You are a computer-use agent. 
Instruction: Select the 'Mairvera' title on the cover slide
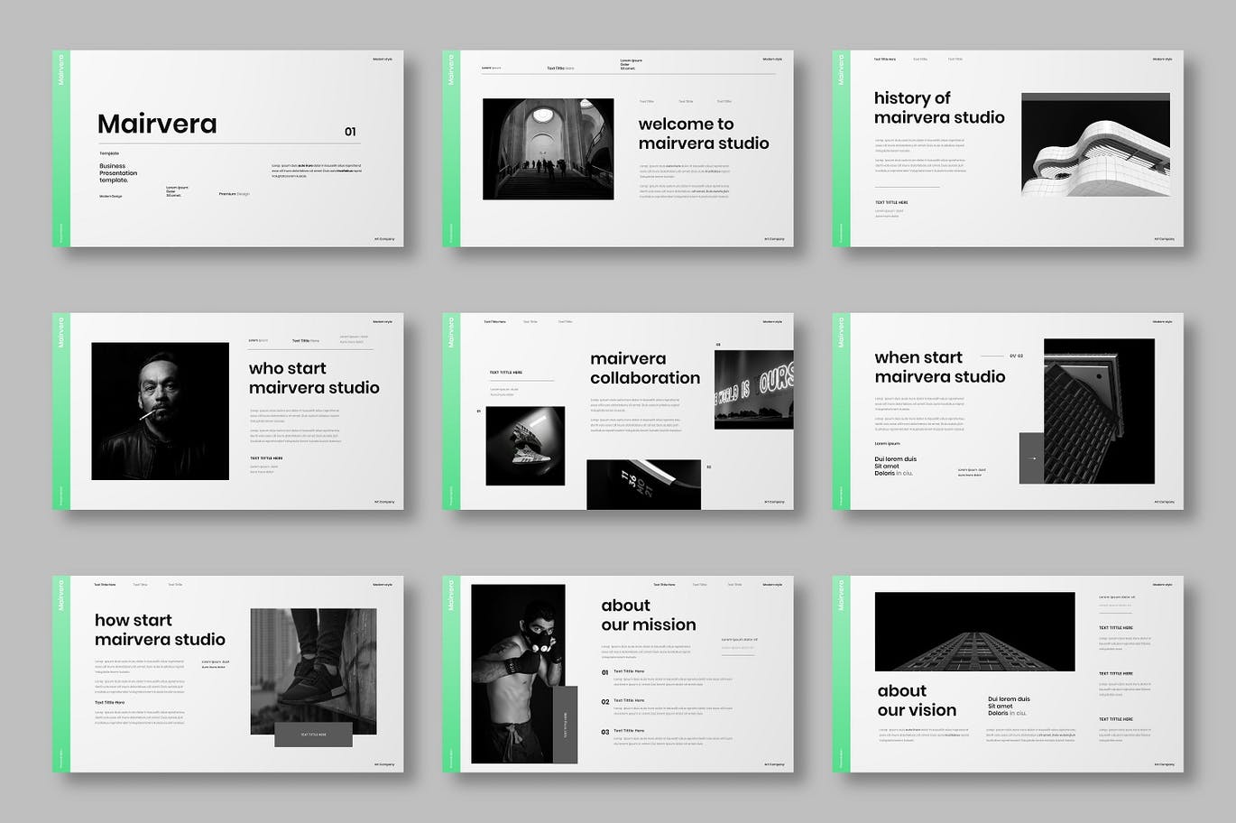click(157, 124)
